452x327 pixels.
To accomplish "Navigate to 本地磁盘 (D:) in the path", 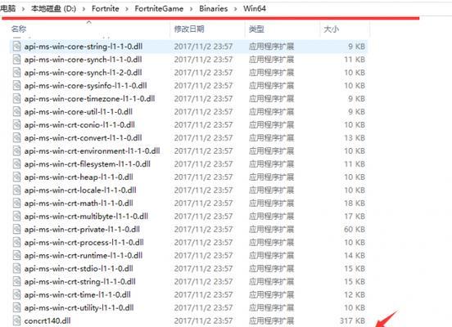I will pos(53,9).
